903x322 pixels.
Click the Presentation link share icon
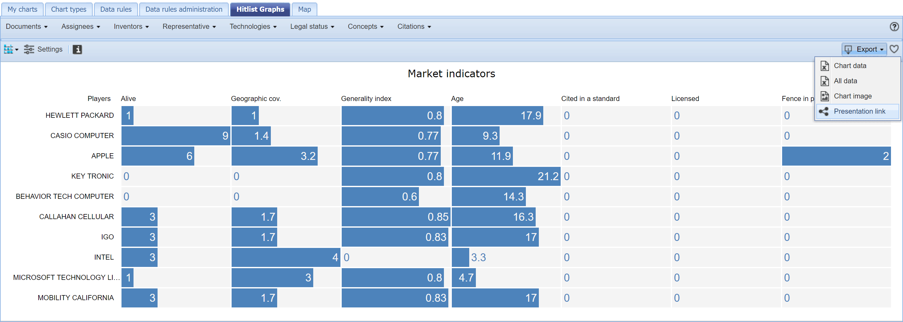click(x=824, y=111)
